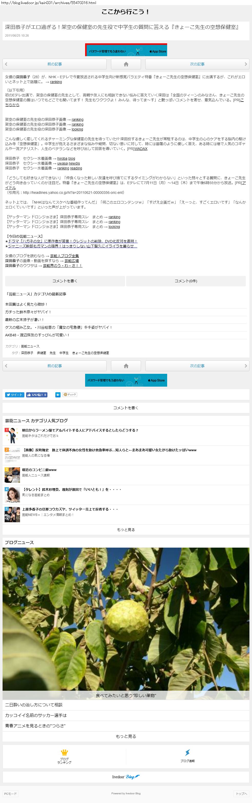The width and height of the screenshot is (252, 803).
Task: Click the Hatena B! bookmark icon
Action: pos(58,395)
